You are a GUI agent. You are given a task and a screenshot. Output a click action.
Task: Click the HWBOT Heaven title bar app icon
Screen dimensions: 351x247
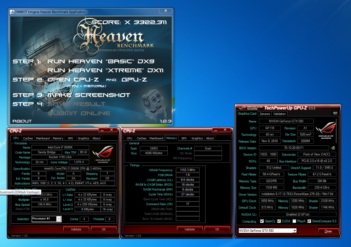click(12, 12)
